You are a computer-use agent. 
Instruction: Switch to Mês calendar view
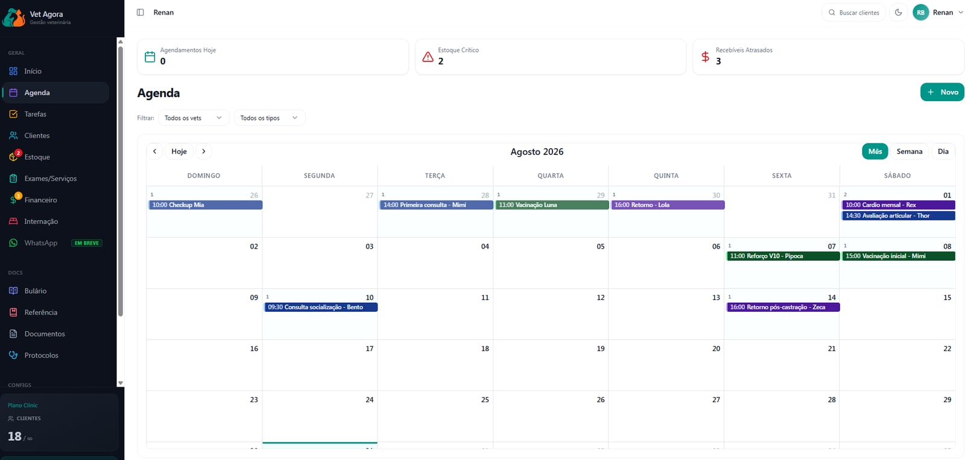(875, 151)
